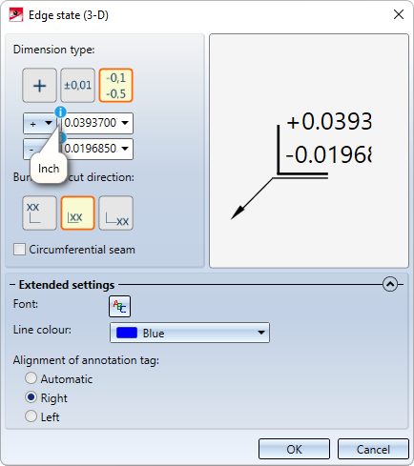This screenshot has height=466, width=414.
Task: Confirm with the OK button
Action: pyautogui.click(x=294, y=449)
